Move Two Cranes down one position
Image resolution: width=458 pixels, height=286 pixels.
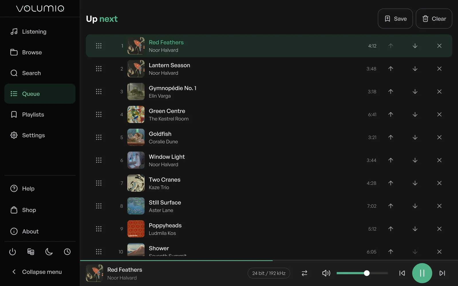(x=415, y=183)
